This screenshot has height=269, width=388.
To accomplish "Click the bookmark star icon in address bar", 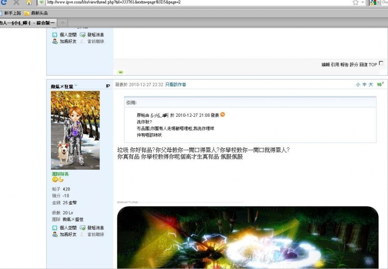I will point(356,2).
